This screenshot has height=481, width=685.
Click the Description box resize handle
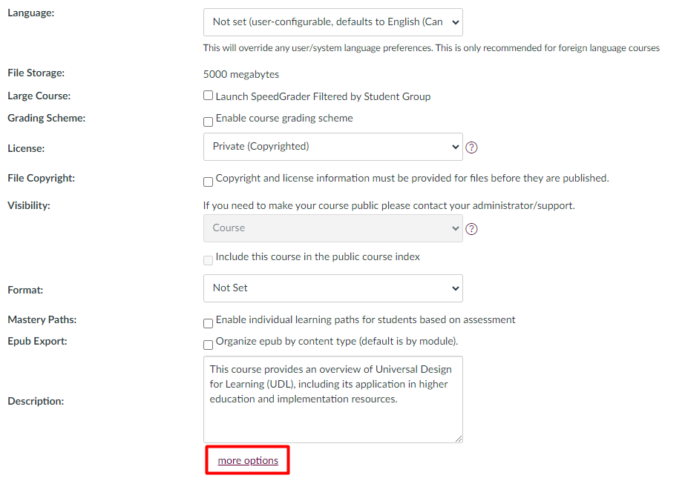458,438
